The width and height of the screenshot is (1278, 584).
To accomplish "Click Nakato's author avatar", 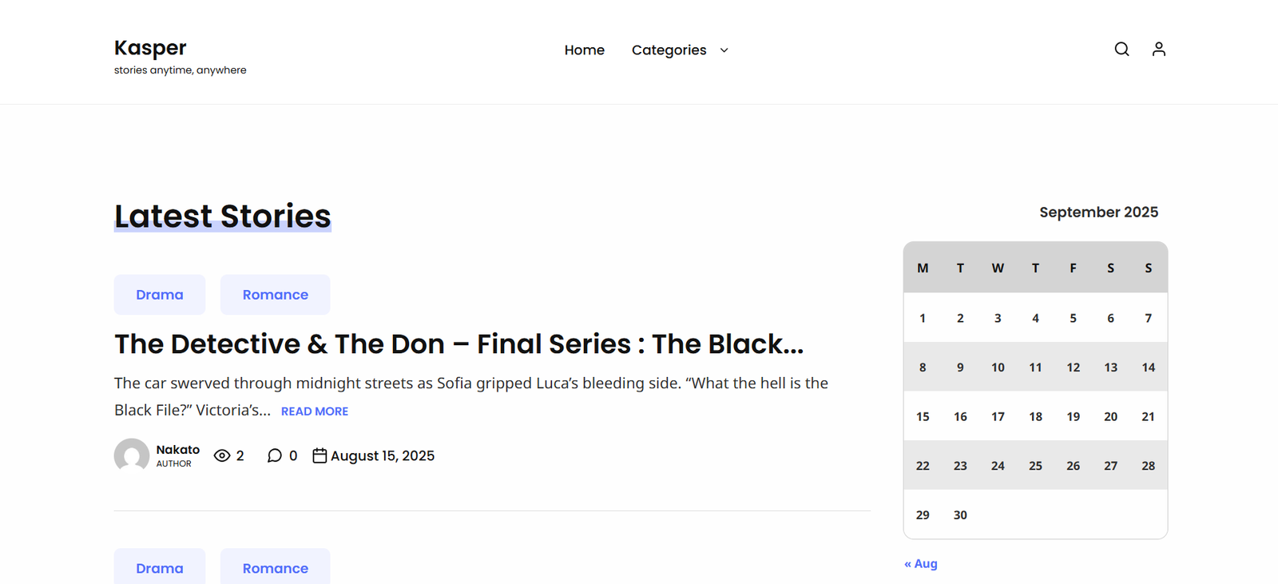I will (132, 455).
